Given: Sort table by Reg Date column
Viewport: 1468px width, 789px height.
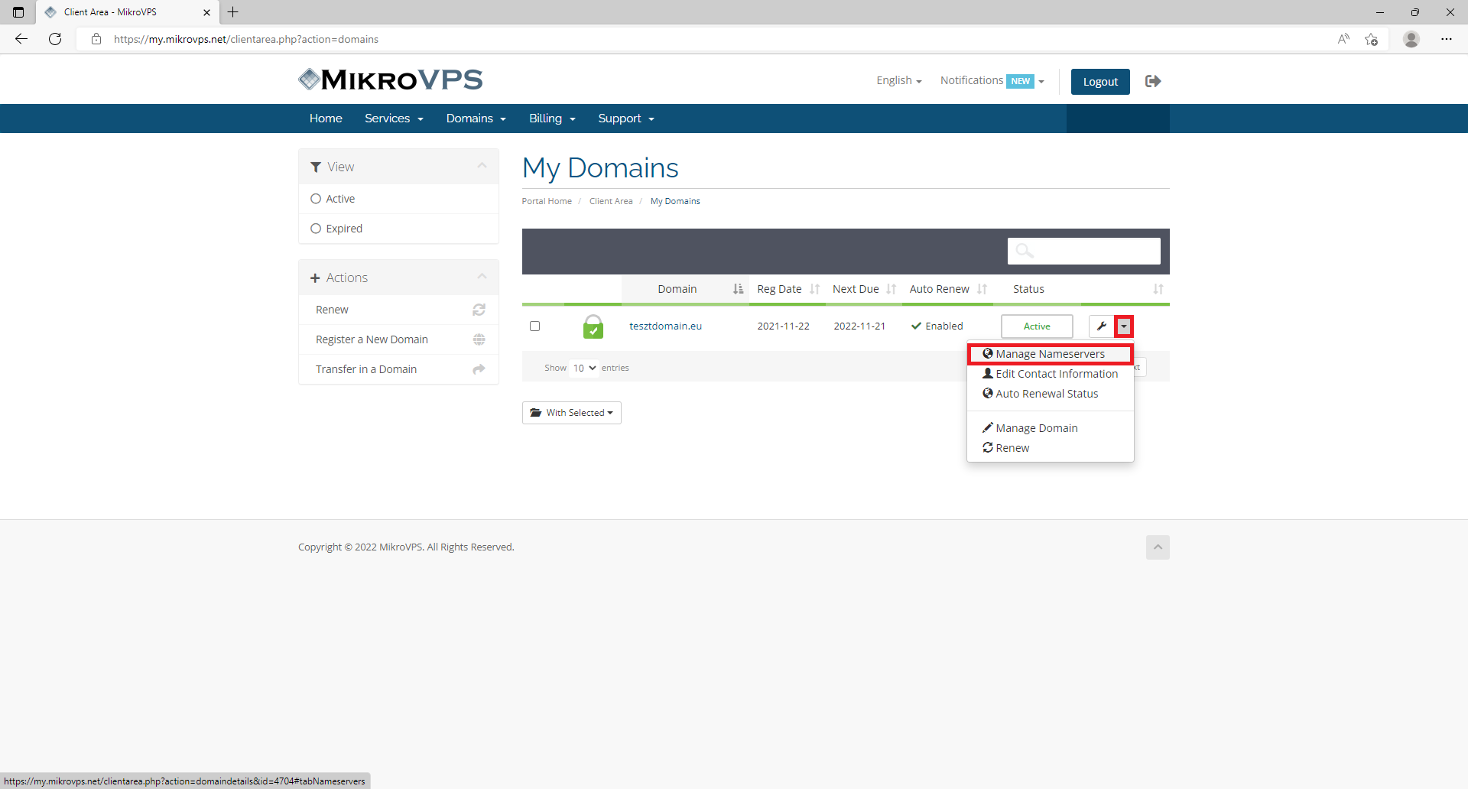Looking at the screenshot, I should (x=788, y=289).
